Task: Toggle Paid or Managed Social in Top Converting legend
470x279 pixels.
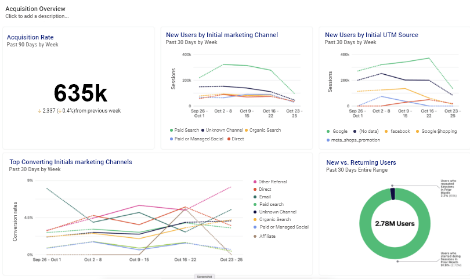Action: tap(281, 227)
